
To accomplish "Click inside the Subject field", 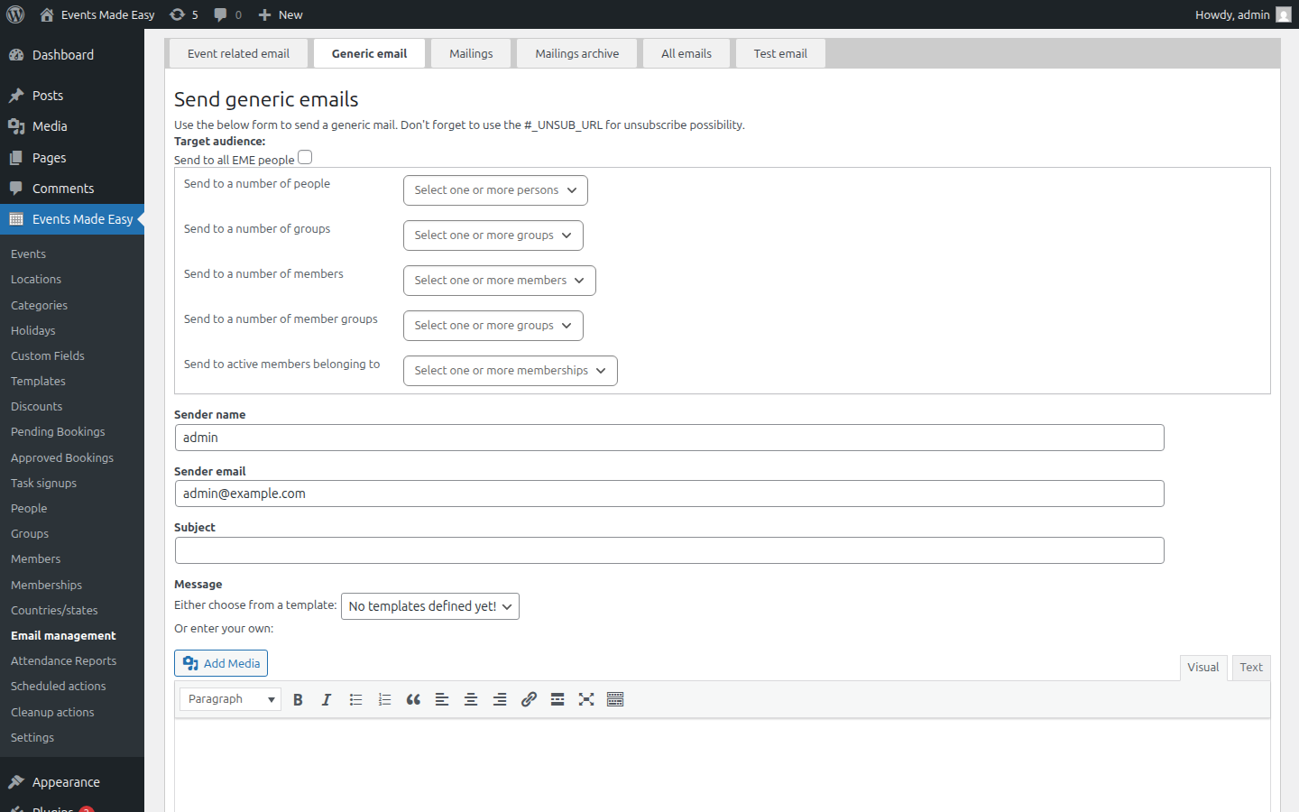I will [669, 549].
